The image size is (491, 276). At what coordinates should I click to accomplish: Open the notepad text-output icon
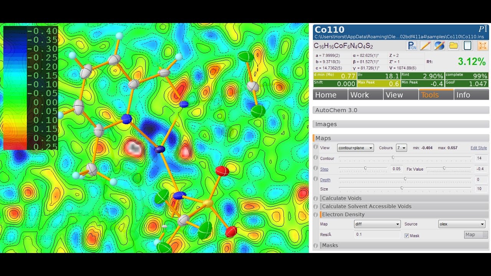[467, 46]
